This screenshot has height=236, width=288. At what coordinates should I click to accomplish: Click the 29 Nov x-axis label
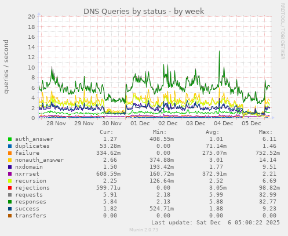pyautogui.click(x=84, y=124)
